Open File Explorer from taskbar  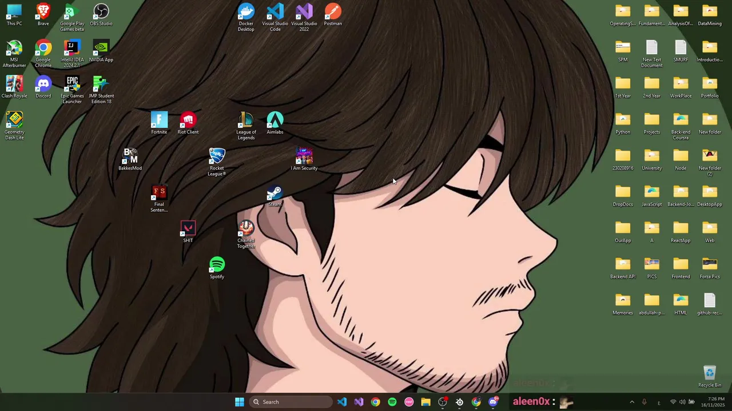[x=425, y=402]
